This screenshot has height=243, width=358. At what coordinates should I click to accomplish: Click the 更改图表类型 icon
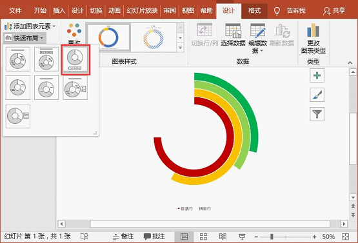(x=313, y=30)
